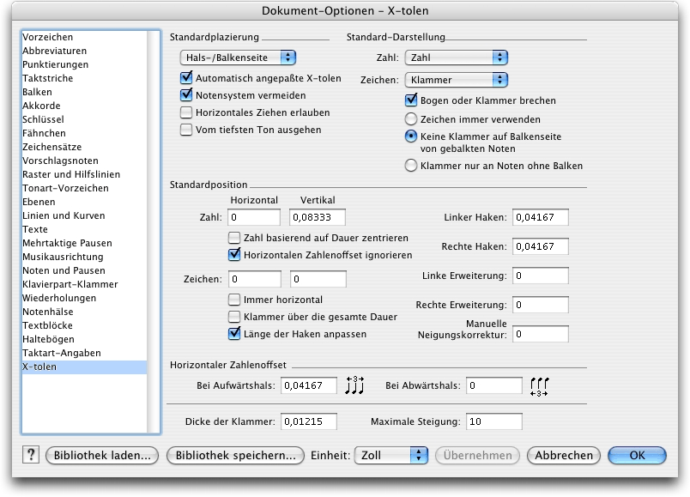Click the Rechte Haken field
This screenshot has width=690, height=497.
(541, 246)
